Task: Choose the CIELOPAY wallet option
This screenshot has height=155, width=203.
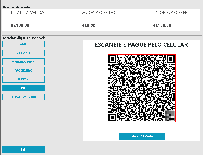Action: 24,53
